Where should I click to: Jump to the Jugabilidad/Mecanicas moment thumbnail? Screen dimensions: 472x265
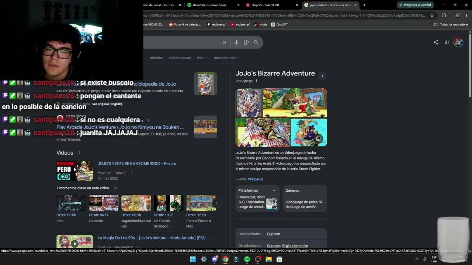(x=136, y=203)
